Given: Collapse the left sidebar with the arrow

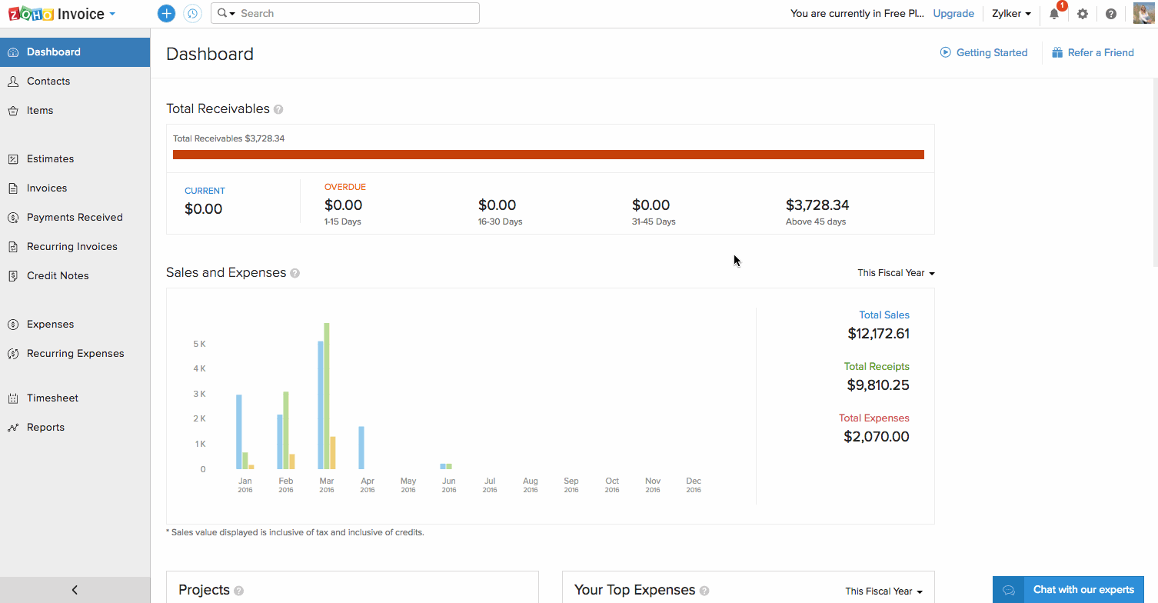Looking at the screenshot, I should [75, 590].
